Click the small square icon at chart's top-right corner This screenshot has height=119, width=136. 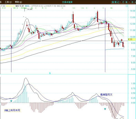coord(127,6)
